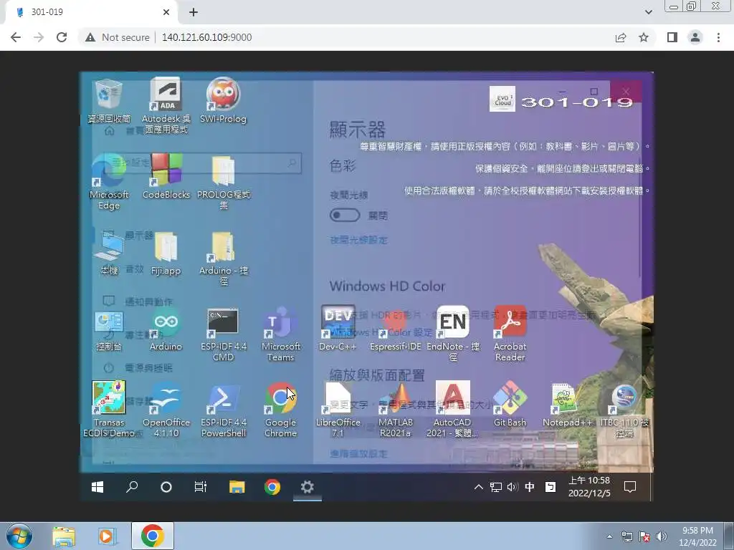Focus the Settings search field
734x550 pixels.
(x=196, y=163)
